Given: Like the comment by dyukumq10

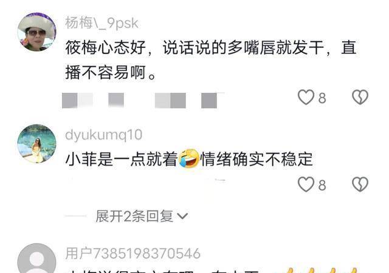Looking at the screenshot, I should tap(306, 184).
